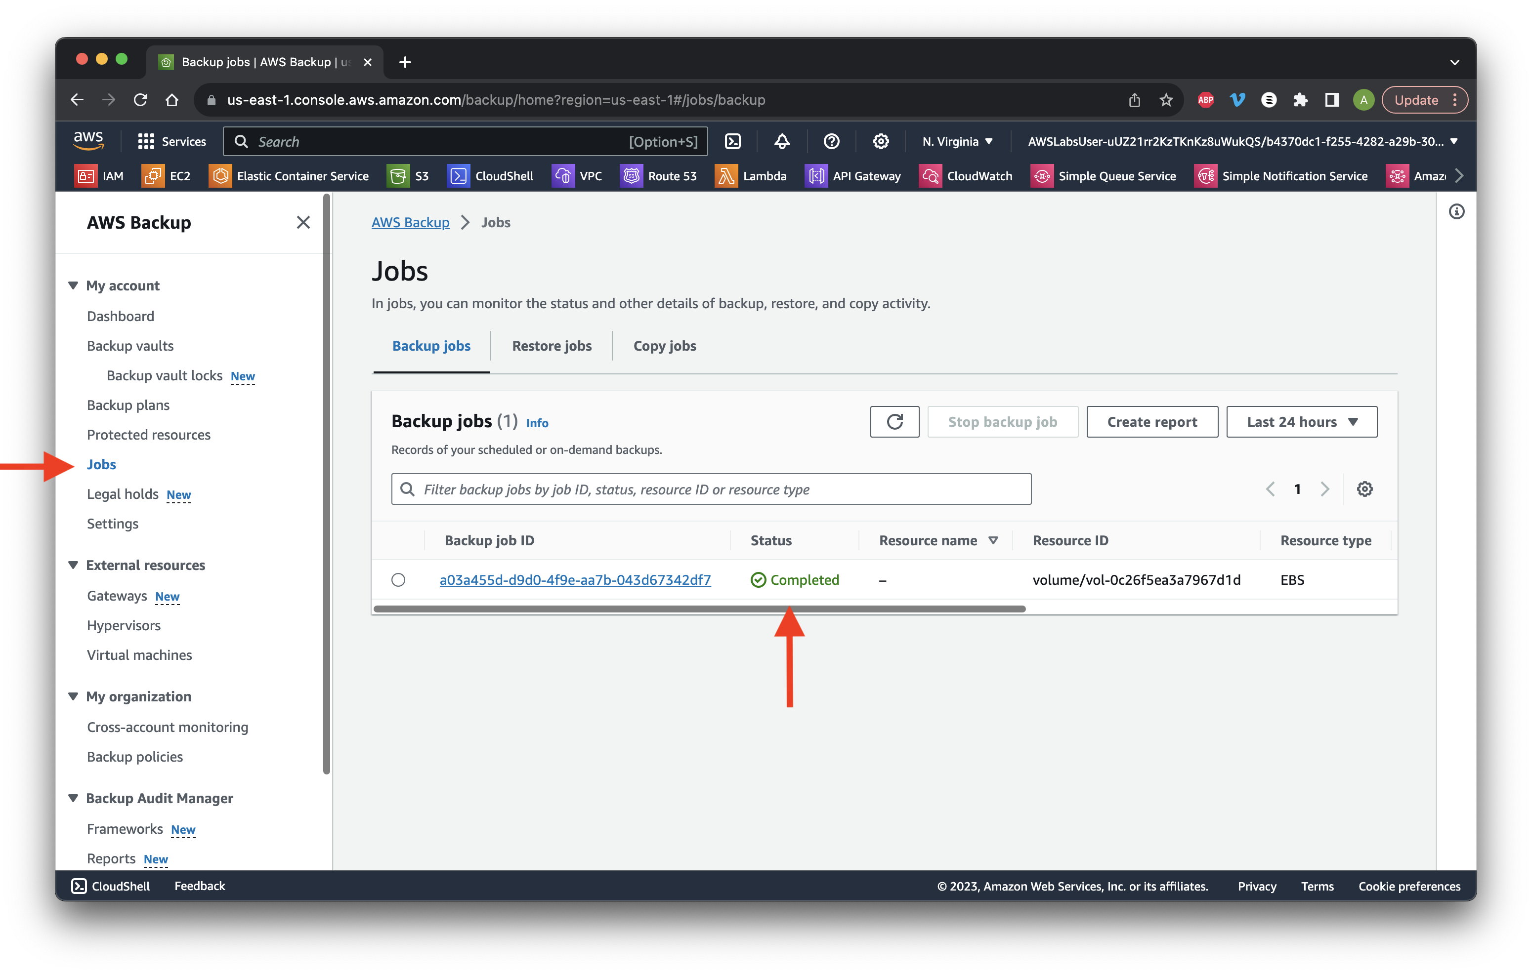
Task: Select the browser tab Backup jobs | AWS Backup
Action: click(x=264, y=62)
